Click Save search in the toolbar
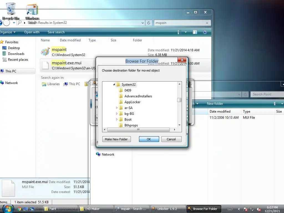Screen dimensions: 284x213 (56, 32)
